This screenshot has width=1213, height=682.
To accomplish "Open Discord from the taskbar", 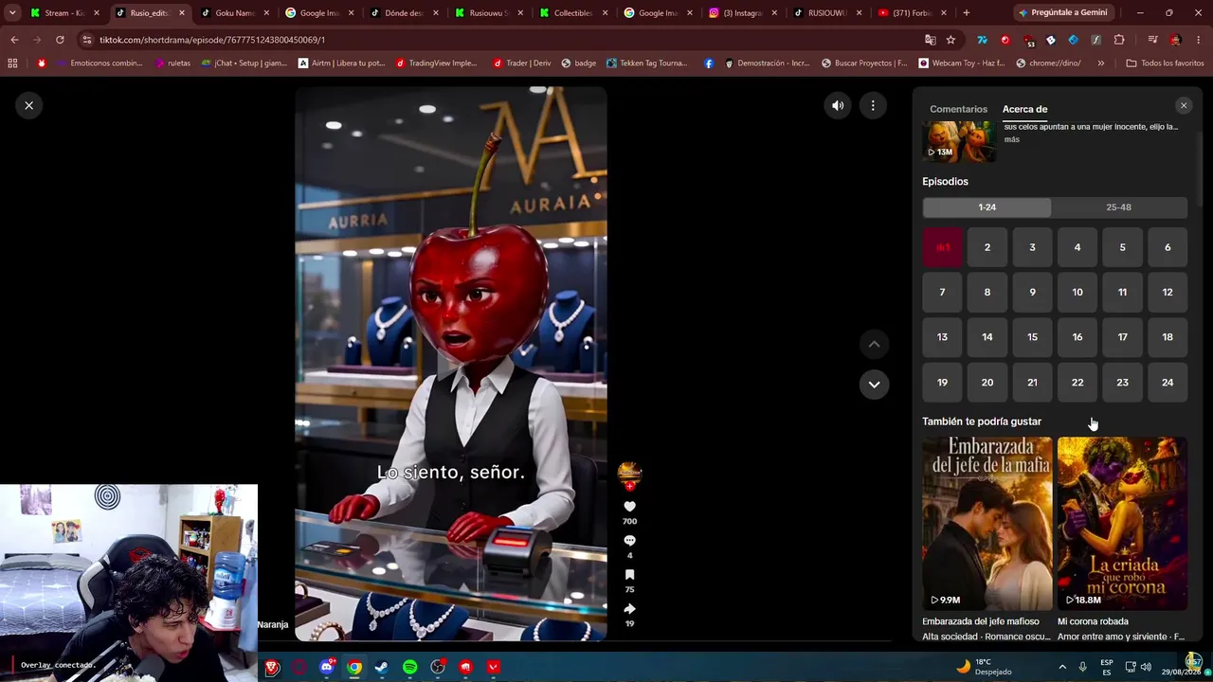I will click(327, 667).
